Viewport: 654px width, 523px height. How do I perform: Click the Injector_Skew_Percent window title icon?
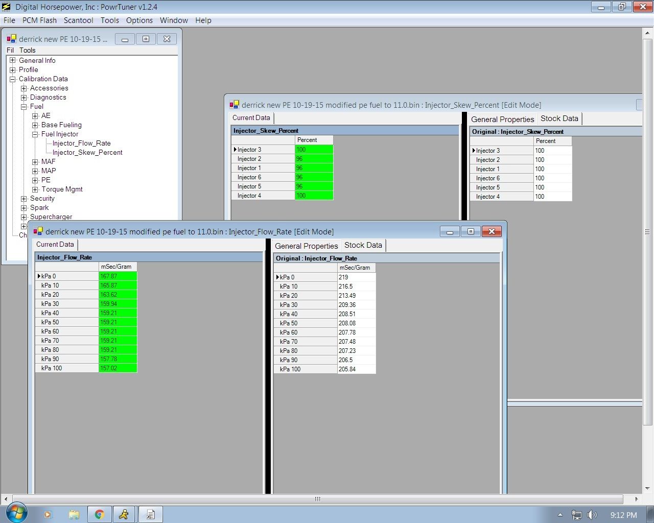[234, 105]
